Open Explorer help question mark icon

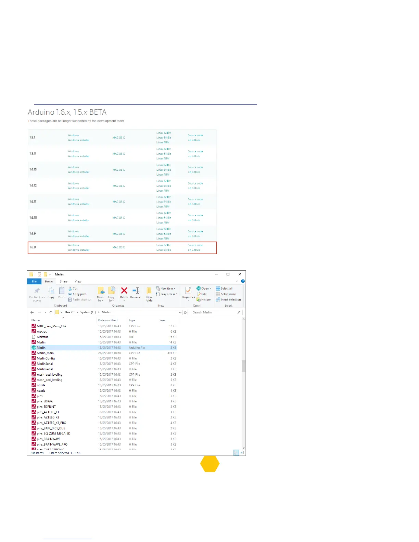[243, 281]
